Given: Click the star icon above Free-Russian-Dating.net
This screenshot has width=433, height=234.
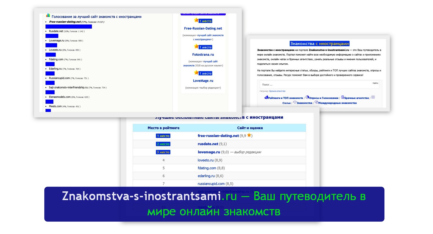Looking at the screenshot, I should 196,20.
